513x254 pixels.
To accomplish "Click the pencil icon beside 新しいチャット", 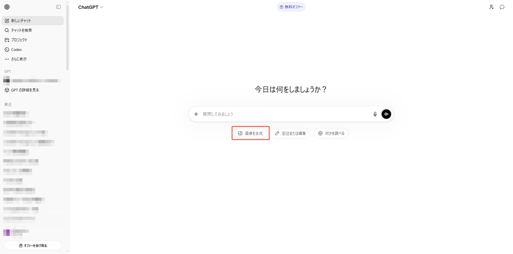I will [7, 20].
